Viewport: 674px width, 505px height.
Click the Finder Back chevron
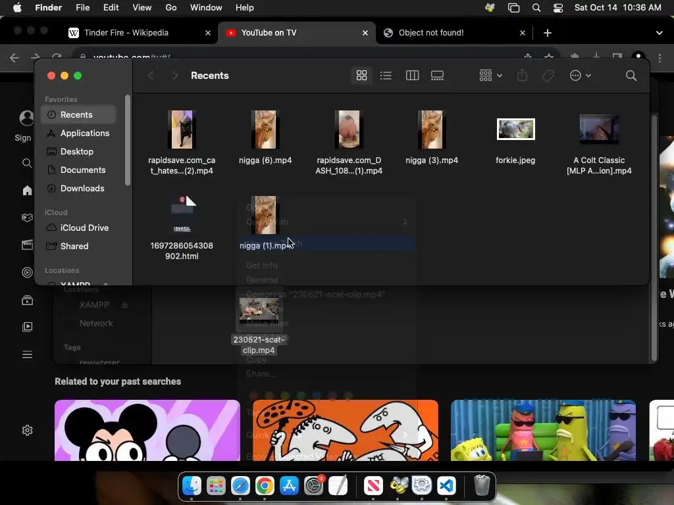pyautogui.click(x=151, y=76)
